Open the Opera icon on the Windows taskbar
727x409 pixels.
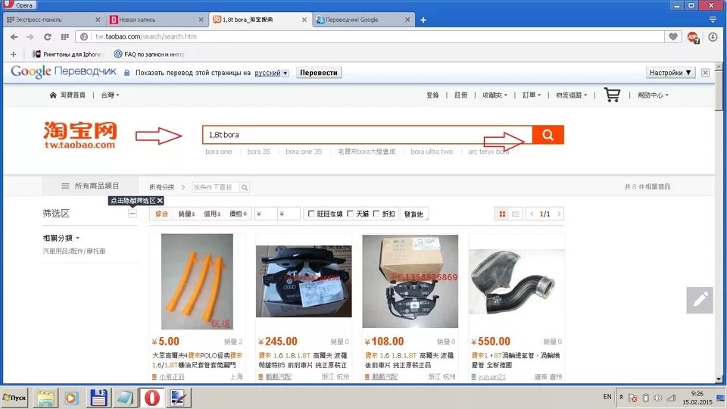(x=152, y=398)
